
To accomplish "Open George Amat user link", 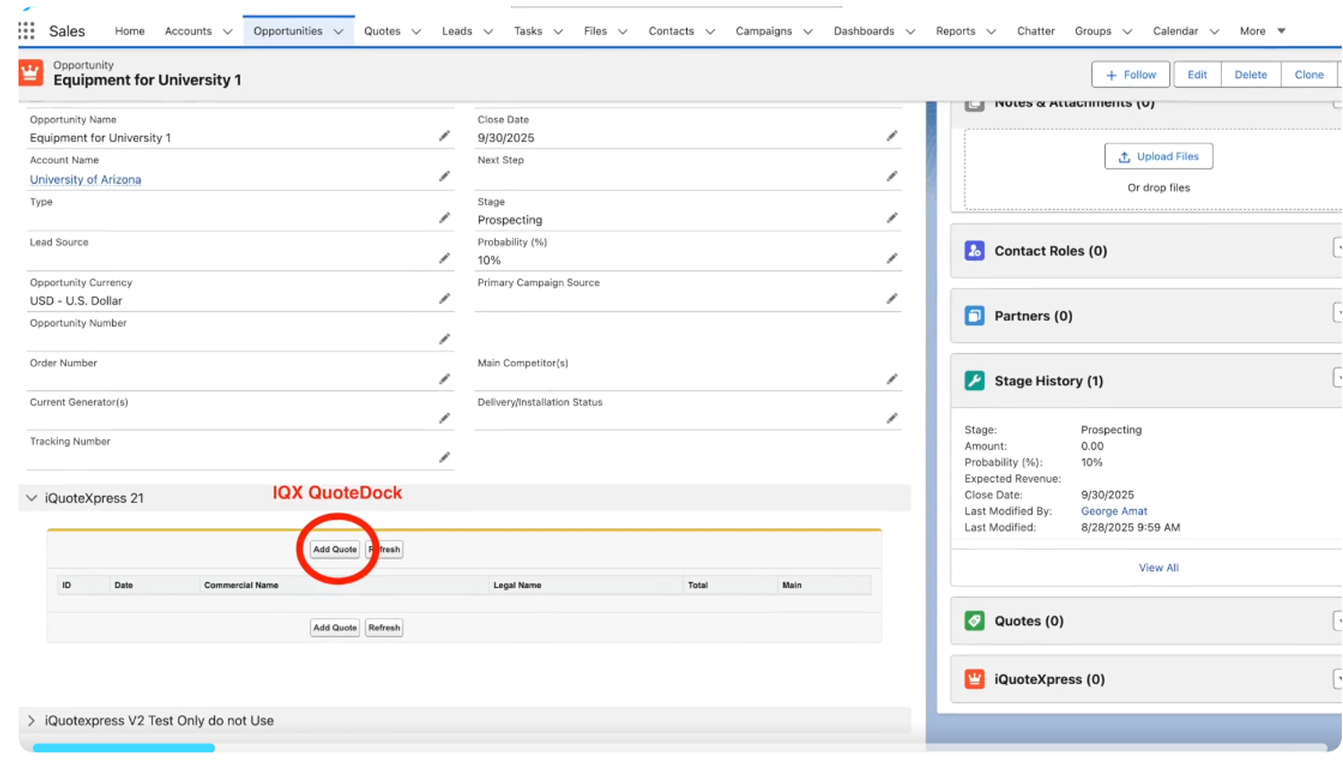I will [1113, 511].
